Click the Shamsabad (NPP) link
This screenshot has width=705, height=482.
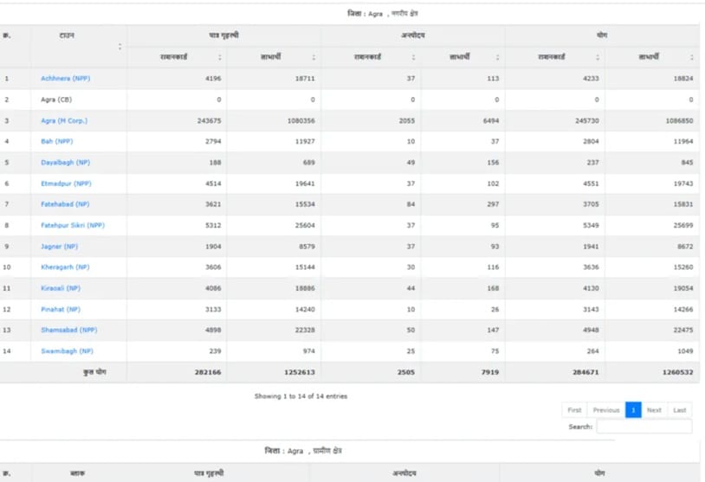click(x=68, y=331)
